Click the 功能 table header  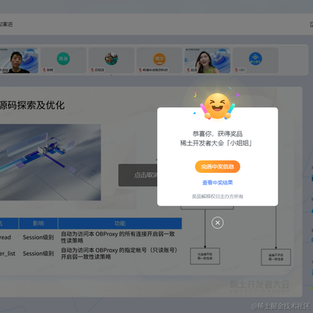[120, 223]
